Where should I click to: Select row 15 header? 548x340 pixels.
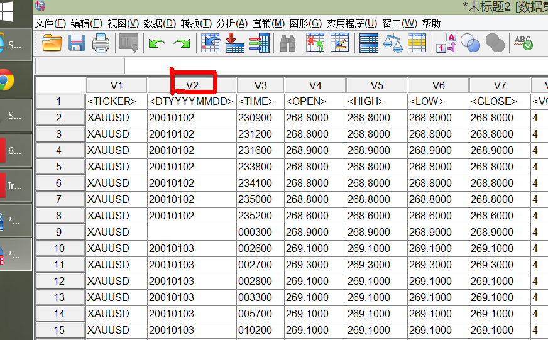pos(60,330)
